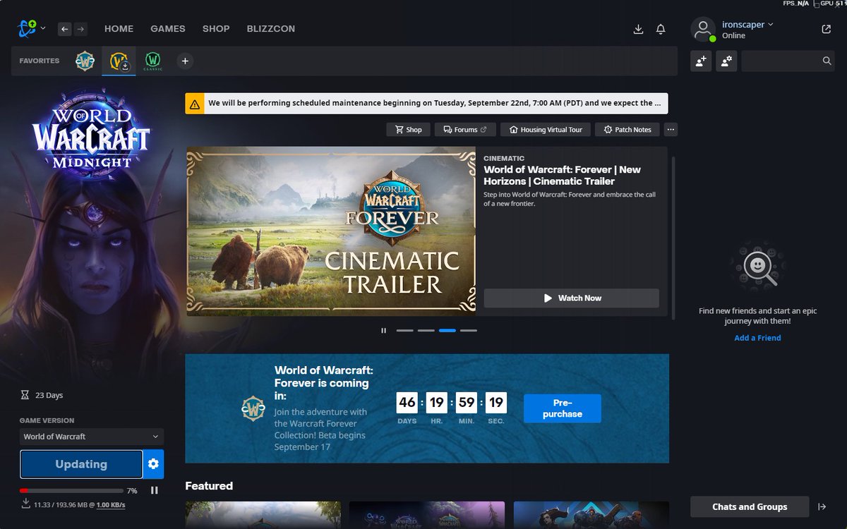Open friends list settings icon
847x529 pixels.
pos(726,61)
